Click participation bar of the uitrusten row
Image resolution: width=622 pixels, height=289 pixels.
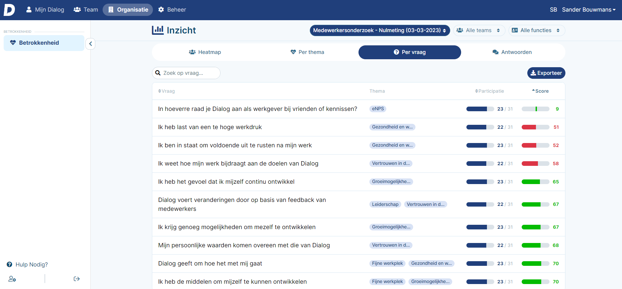(x=480, y=145)
